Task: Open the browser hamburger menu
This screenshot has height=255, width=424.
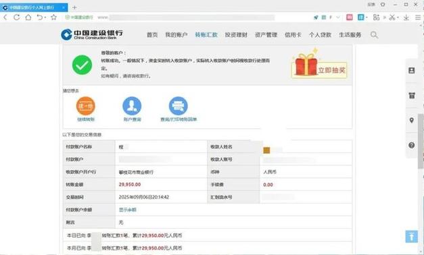Action: (418, 18)
